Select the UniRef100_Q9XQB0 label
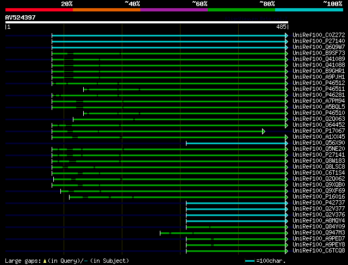This screenshot has height=265, width=348. (319, 185)
